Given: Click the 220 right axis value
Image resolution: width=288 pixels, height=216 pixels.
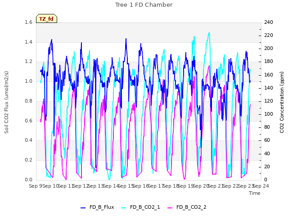Looking at the screenshot, I should tap(269, 35).
